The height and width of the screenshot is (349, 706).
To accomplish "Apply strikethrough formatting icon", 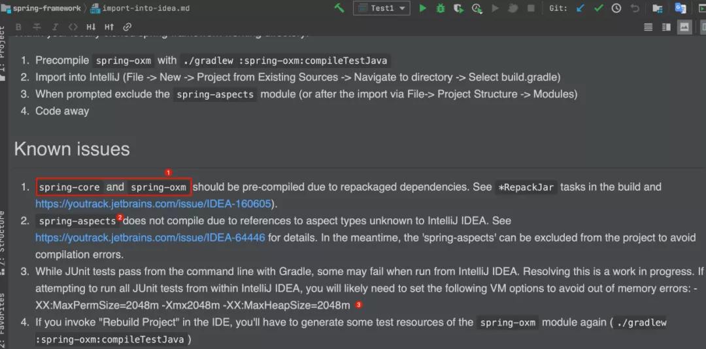I will [37, 27].
